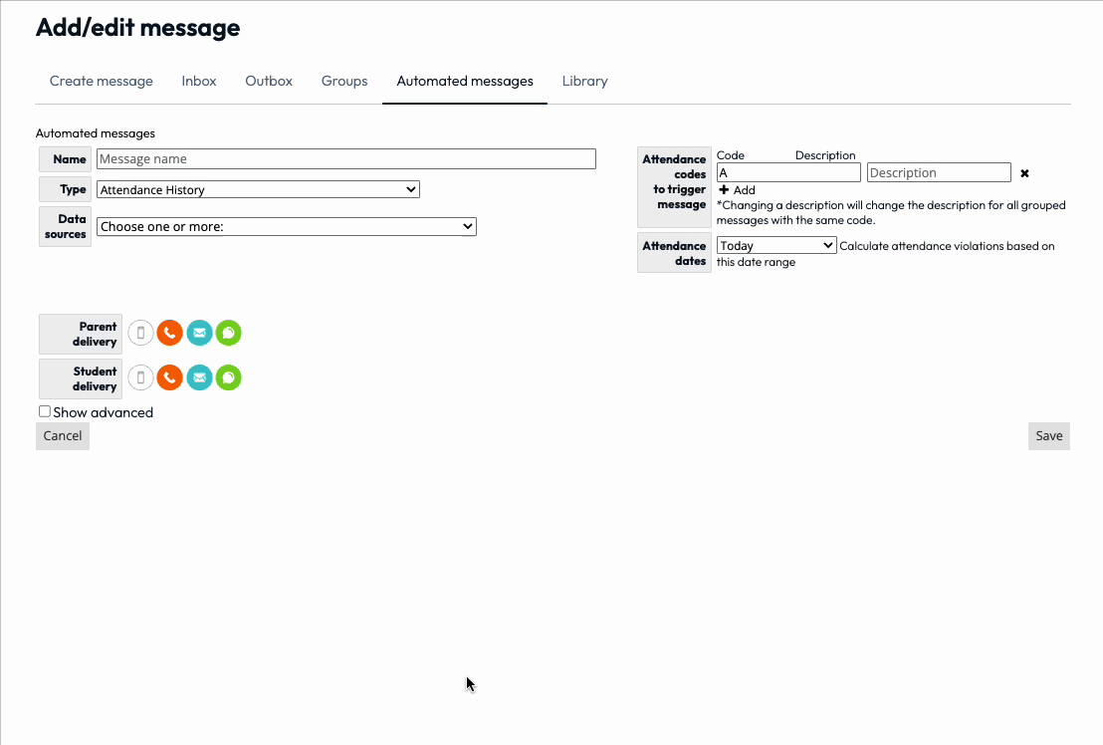Select the green chat icon for Parent delivery
1103x745 pixels.
click(x=228, y=333)
